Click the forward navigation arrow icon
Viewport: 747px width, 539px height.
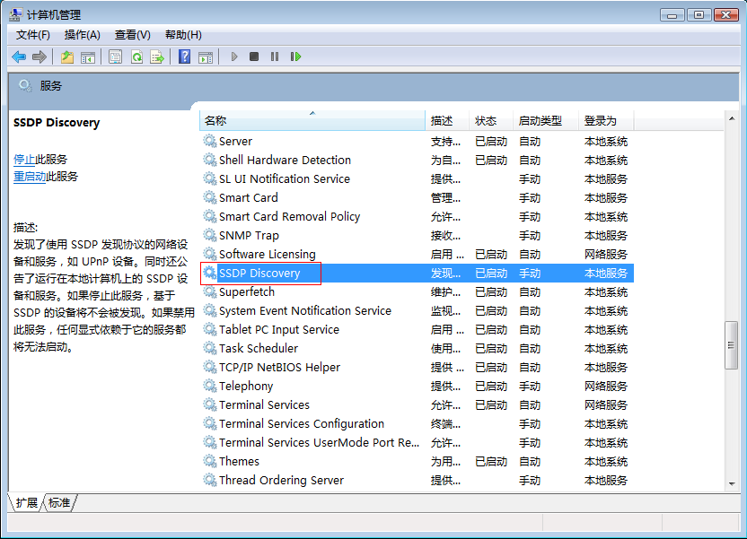(x=39, y=57)
